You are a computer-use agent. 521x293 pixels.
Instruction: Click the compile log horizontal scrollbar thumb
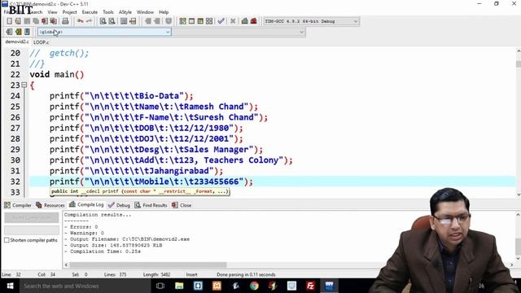148,265
